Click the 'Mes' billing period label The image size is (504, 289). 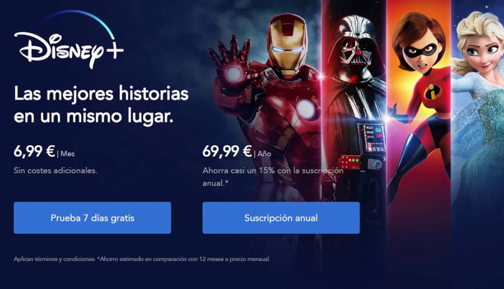(68, 154)
